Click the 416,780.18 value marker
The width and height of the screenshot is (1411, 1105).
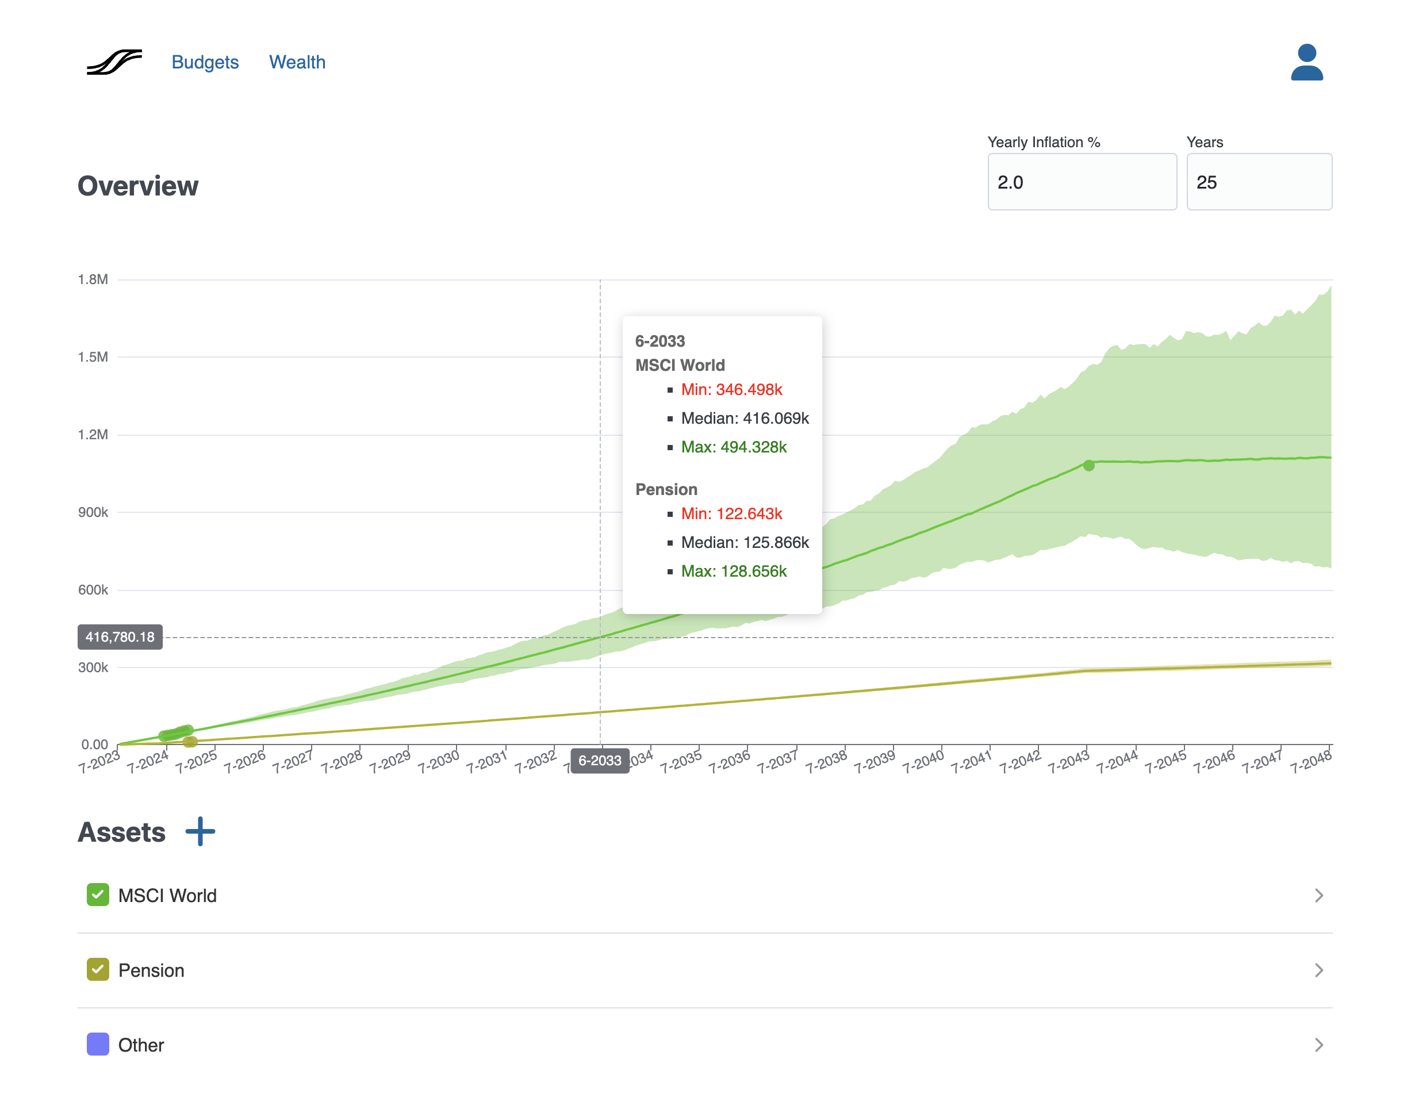[x=120, y=636]
